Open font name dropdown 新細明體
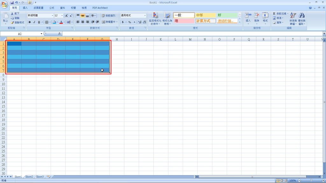Viewport: 326px width, 183px height. 52,16
